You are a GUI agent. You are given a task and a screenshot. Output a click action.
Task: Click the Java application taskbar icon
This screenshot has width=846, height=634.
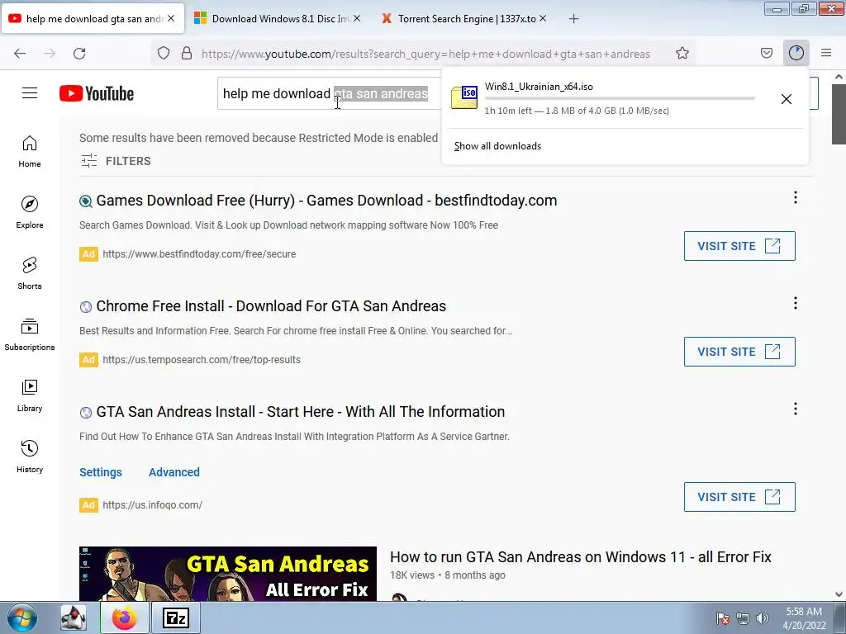[74, 617]
